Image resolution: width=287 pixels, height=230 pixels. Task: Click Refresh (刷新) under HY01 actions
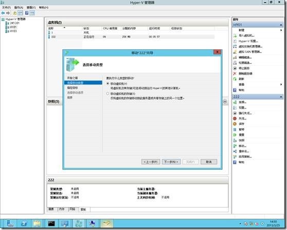(x=241, y=79)
